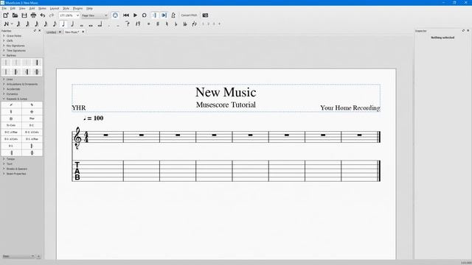
Task: Start playback with the play button
Action: (x=136, y=15)
